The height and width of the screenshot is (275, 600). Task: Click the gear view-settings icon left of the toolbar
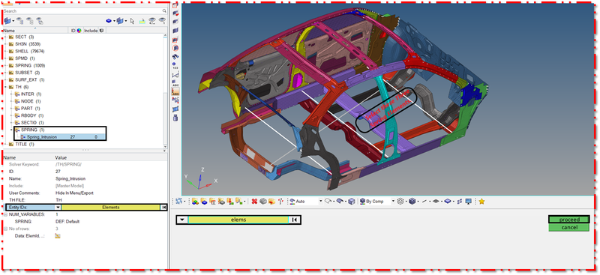[x=179, y=201]
